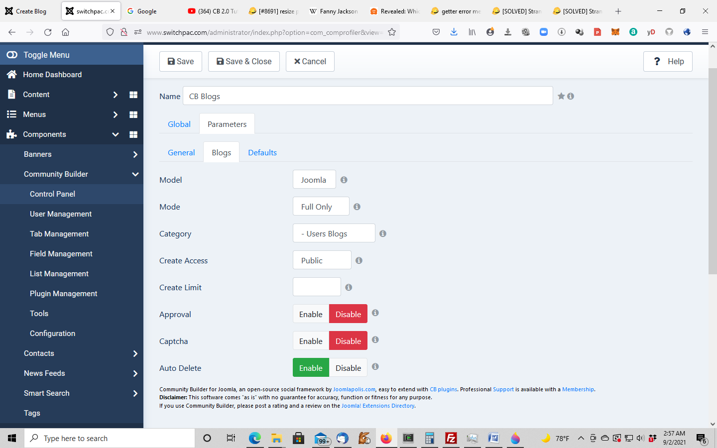The image size is (717, 448).
Task: Switch to the Global tab
Action: click(179, 124)
